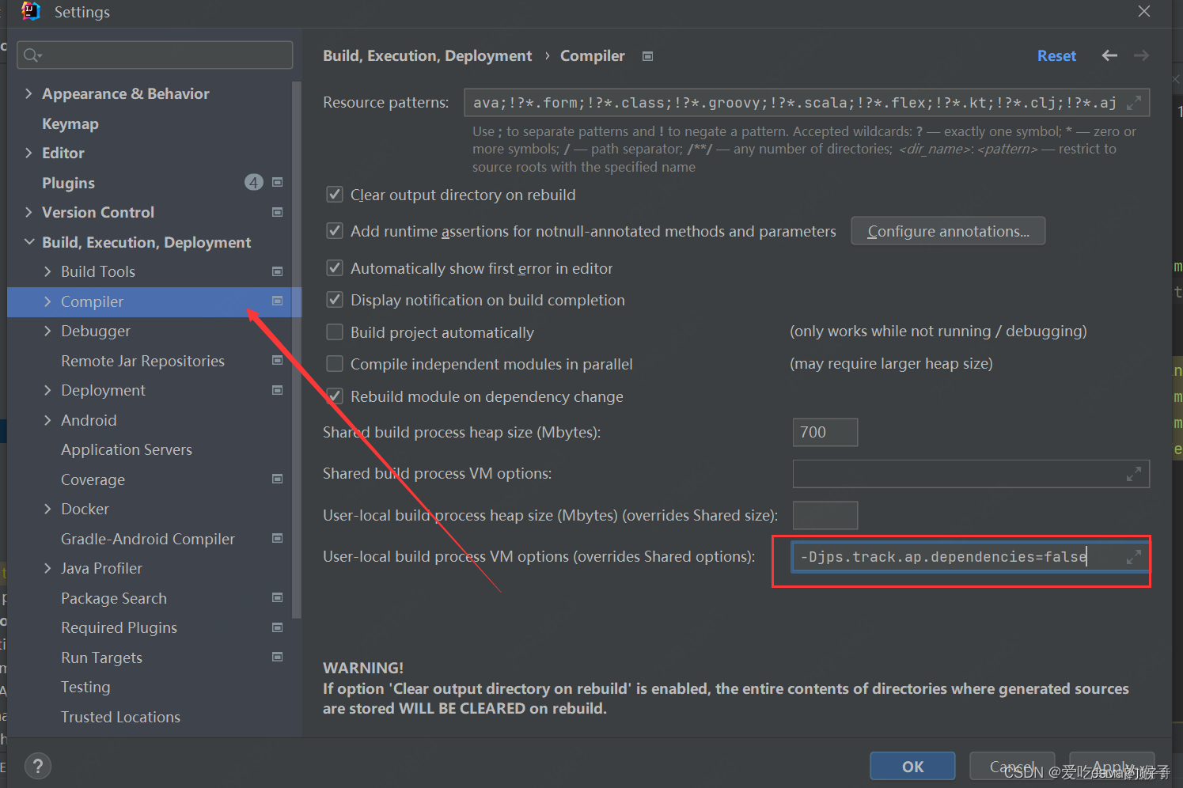Viewport: 1183px width, 788px height.
Task: Click the Shared build process heap size field showing 700
Action: pos(825,432)
